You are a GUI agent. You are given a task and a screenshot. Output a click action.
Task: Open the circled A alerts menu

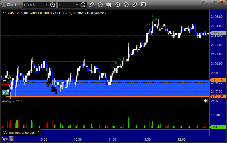[x=126, y=5]
